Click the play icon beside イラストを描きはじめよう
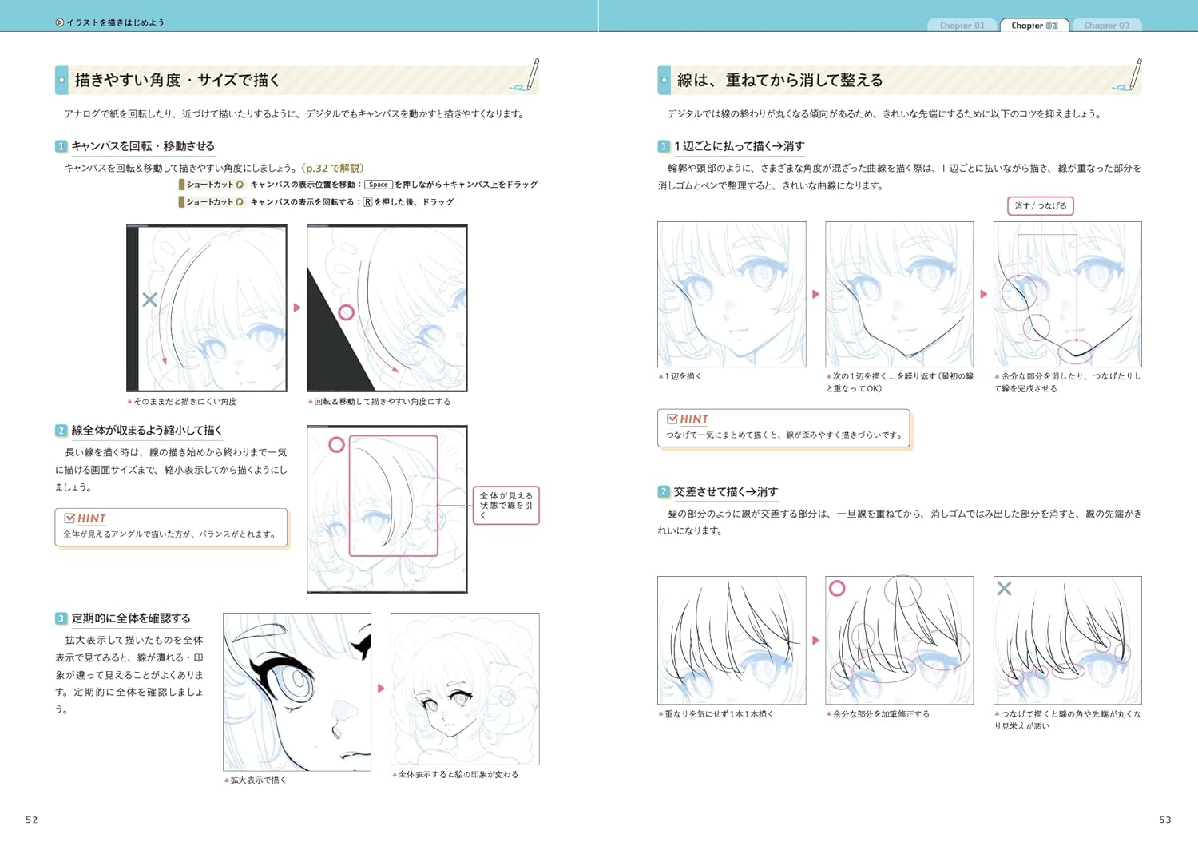This screenshot has height=846, width=1198. pos(60,22)
